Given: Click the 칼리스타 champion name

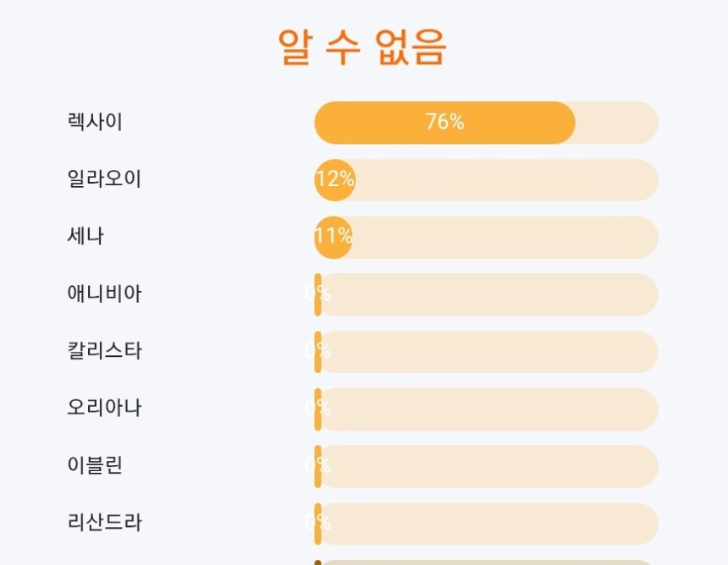Looking at the screenshot, I should click(104, 350).
